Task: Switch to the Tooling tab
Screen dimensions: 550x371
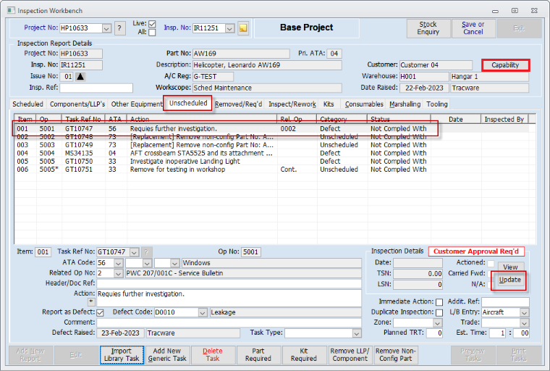Action: [437, 104]
